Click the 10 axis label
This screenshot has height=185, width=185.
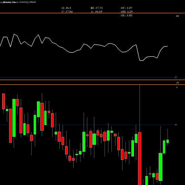point(178,83)
